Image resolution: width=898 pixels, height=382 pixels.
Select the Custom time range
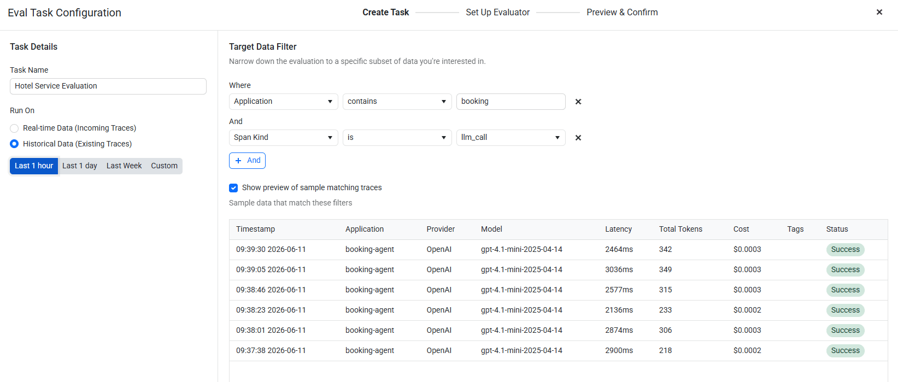pyautogui.click(x=165, y=166)
